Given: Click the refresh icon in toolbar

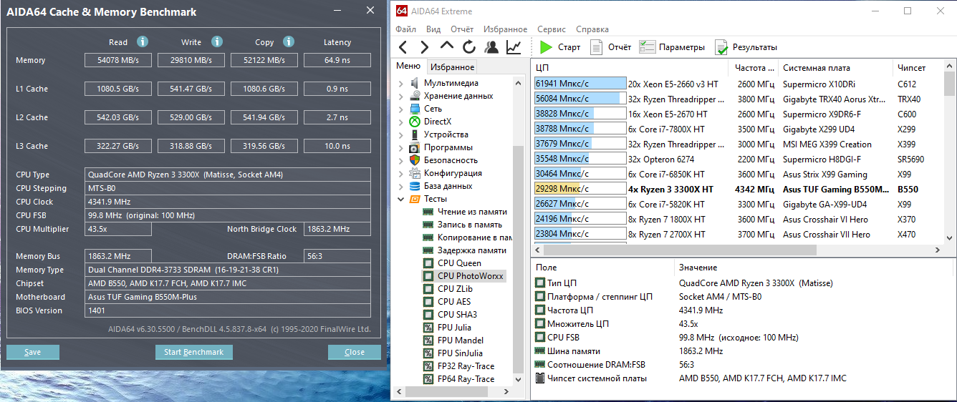Looking at the screenshot, I should point(469,47).
